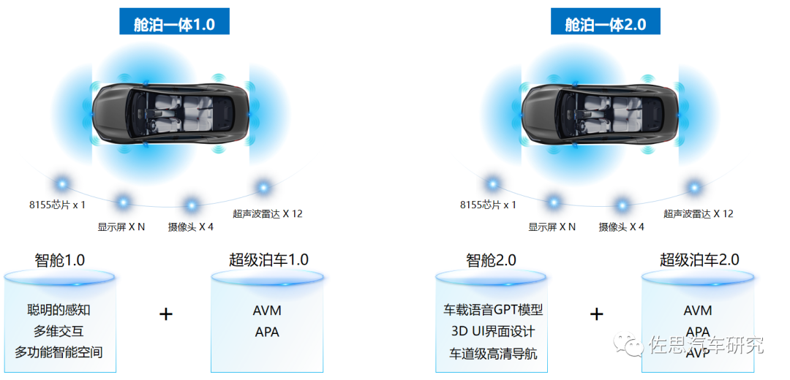Click the 舱泊一体2.0 blue header banner
This screenshot has height=380, width=790.
[x=605, y=22]
